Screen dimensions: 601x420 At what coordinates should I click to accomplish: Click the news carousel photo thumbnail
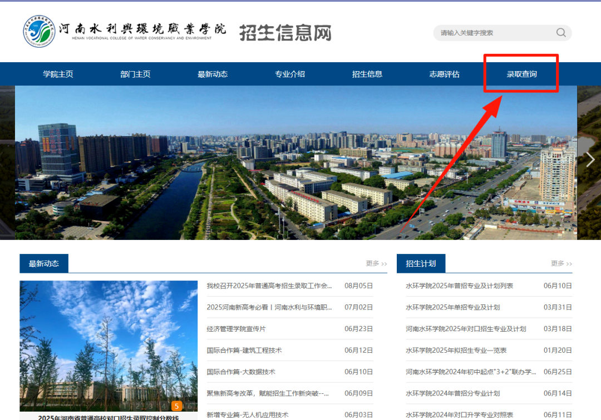(x=109, y=339)
